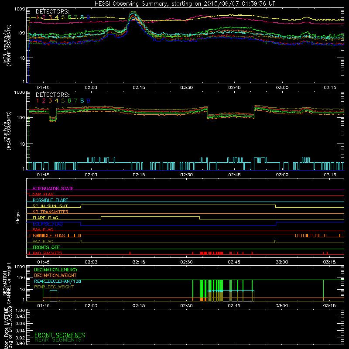The width and height of the screenshot is (349, 349).
Task: Select the DETECTORS: label in the rear segments panel
Action: point(52,95)
